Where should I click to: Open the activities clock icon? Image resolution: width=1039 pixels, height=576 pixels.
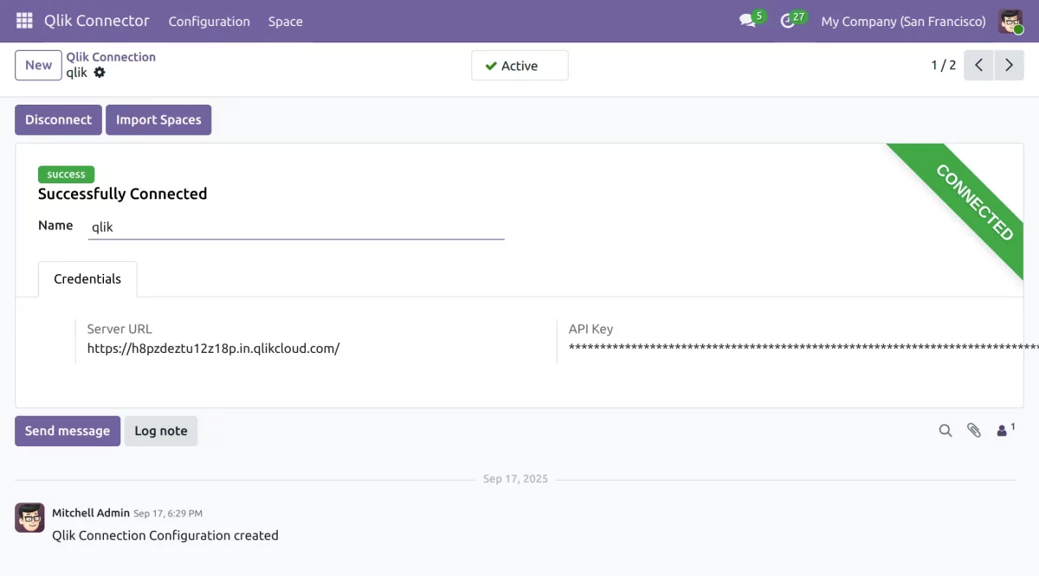[x=787, y=21]
